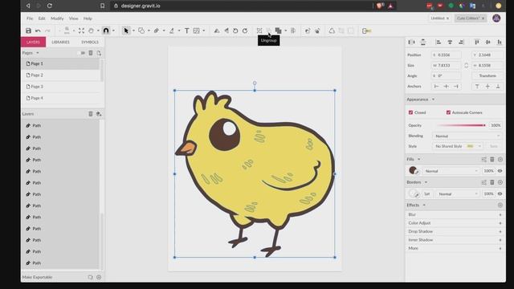Collapse the Effects section arrow
This screenshot has height=289, width=514.
[x=424, y=206]
